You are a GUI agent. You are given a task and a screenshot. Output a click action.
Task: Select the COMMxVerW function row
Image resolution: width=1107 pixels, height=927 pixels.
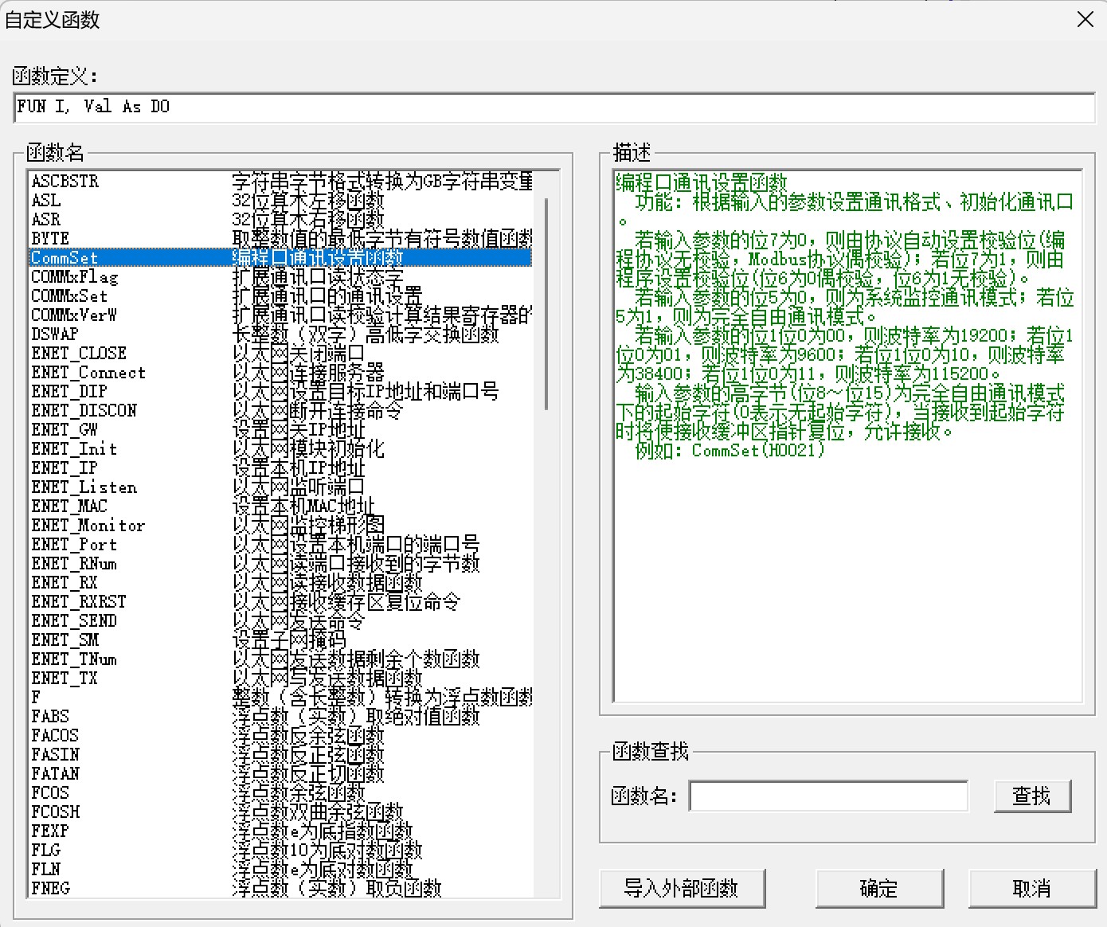click(281, 315)
